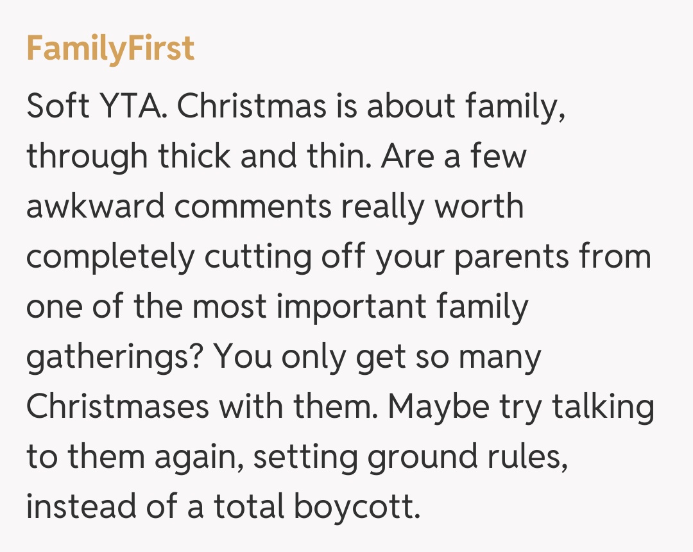Click the words "Christmases with them"
Screen dimensions: 693x552
[x=201, y=406]
